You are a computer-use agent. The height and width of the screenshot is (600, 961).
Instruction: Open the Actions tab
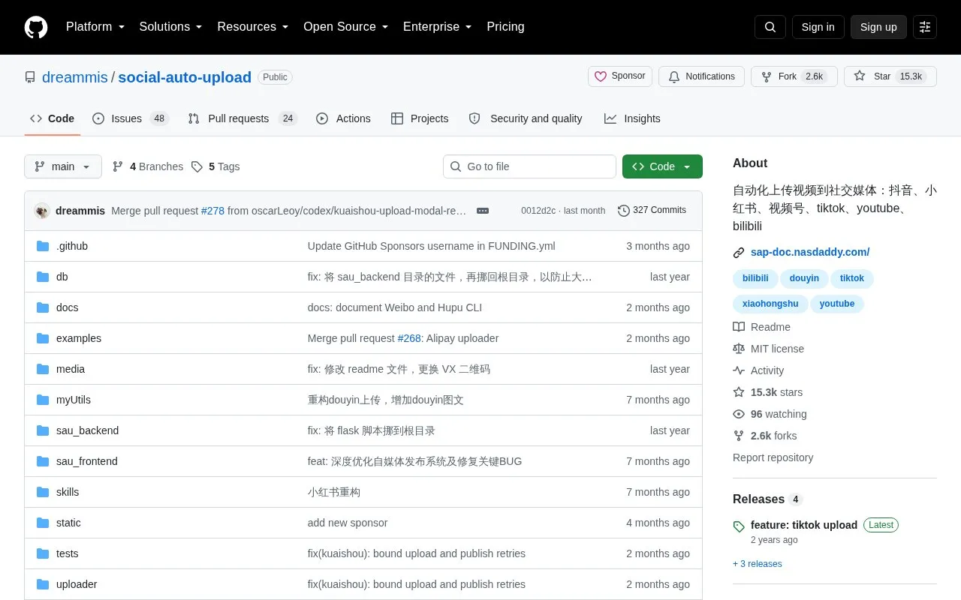343,118
